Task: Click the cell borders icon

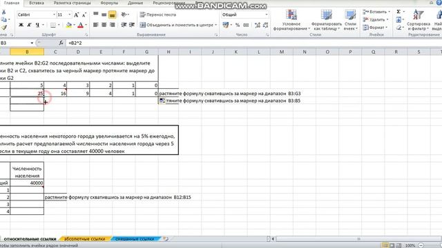Action: [53, 25]
